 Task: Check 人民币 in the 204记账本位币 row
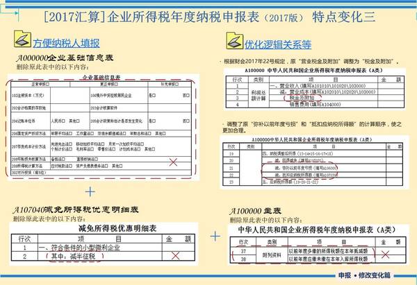point(63,121)
